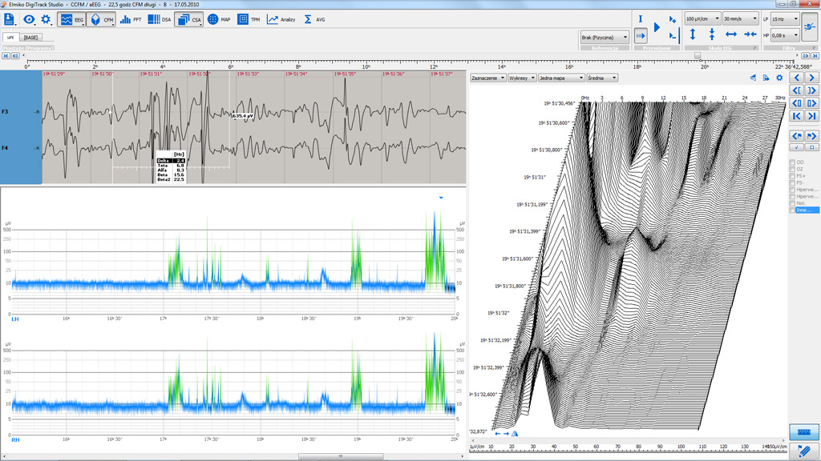
Task: Click the large filter toggle icon in Filtry
Action: click(810, 26)
